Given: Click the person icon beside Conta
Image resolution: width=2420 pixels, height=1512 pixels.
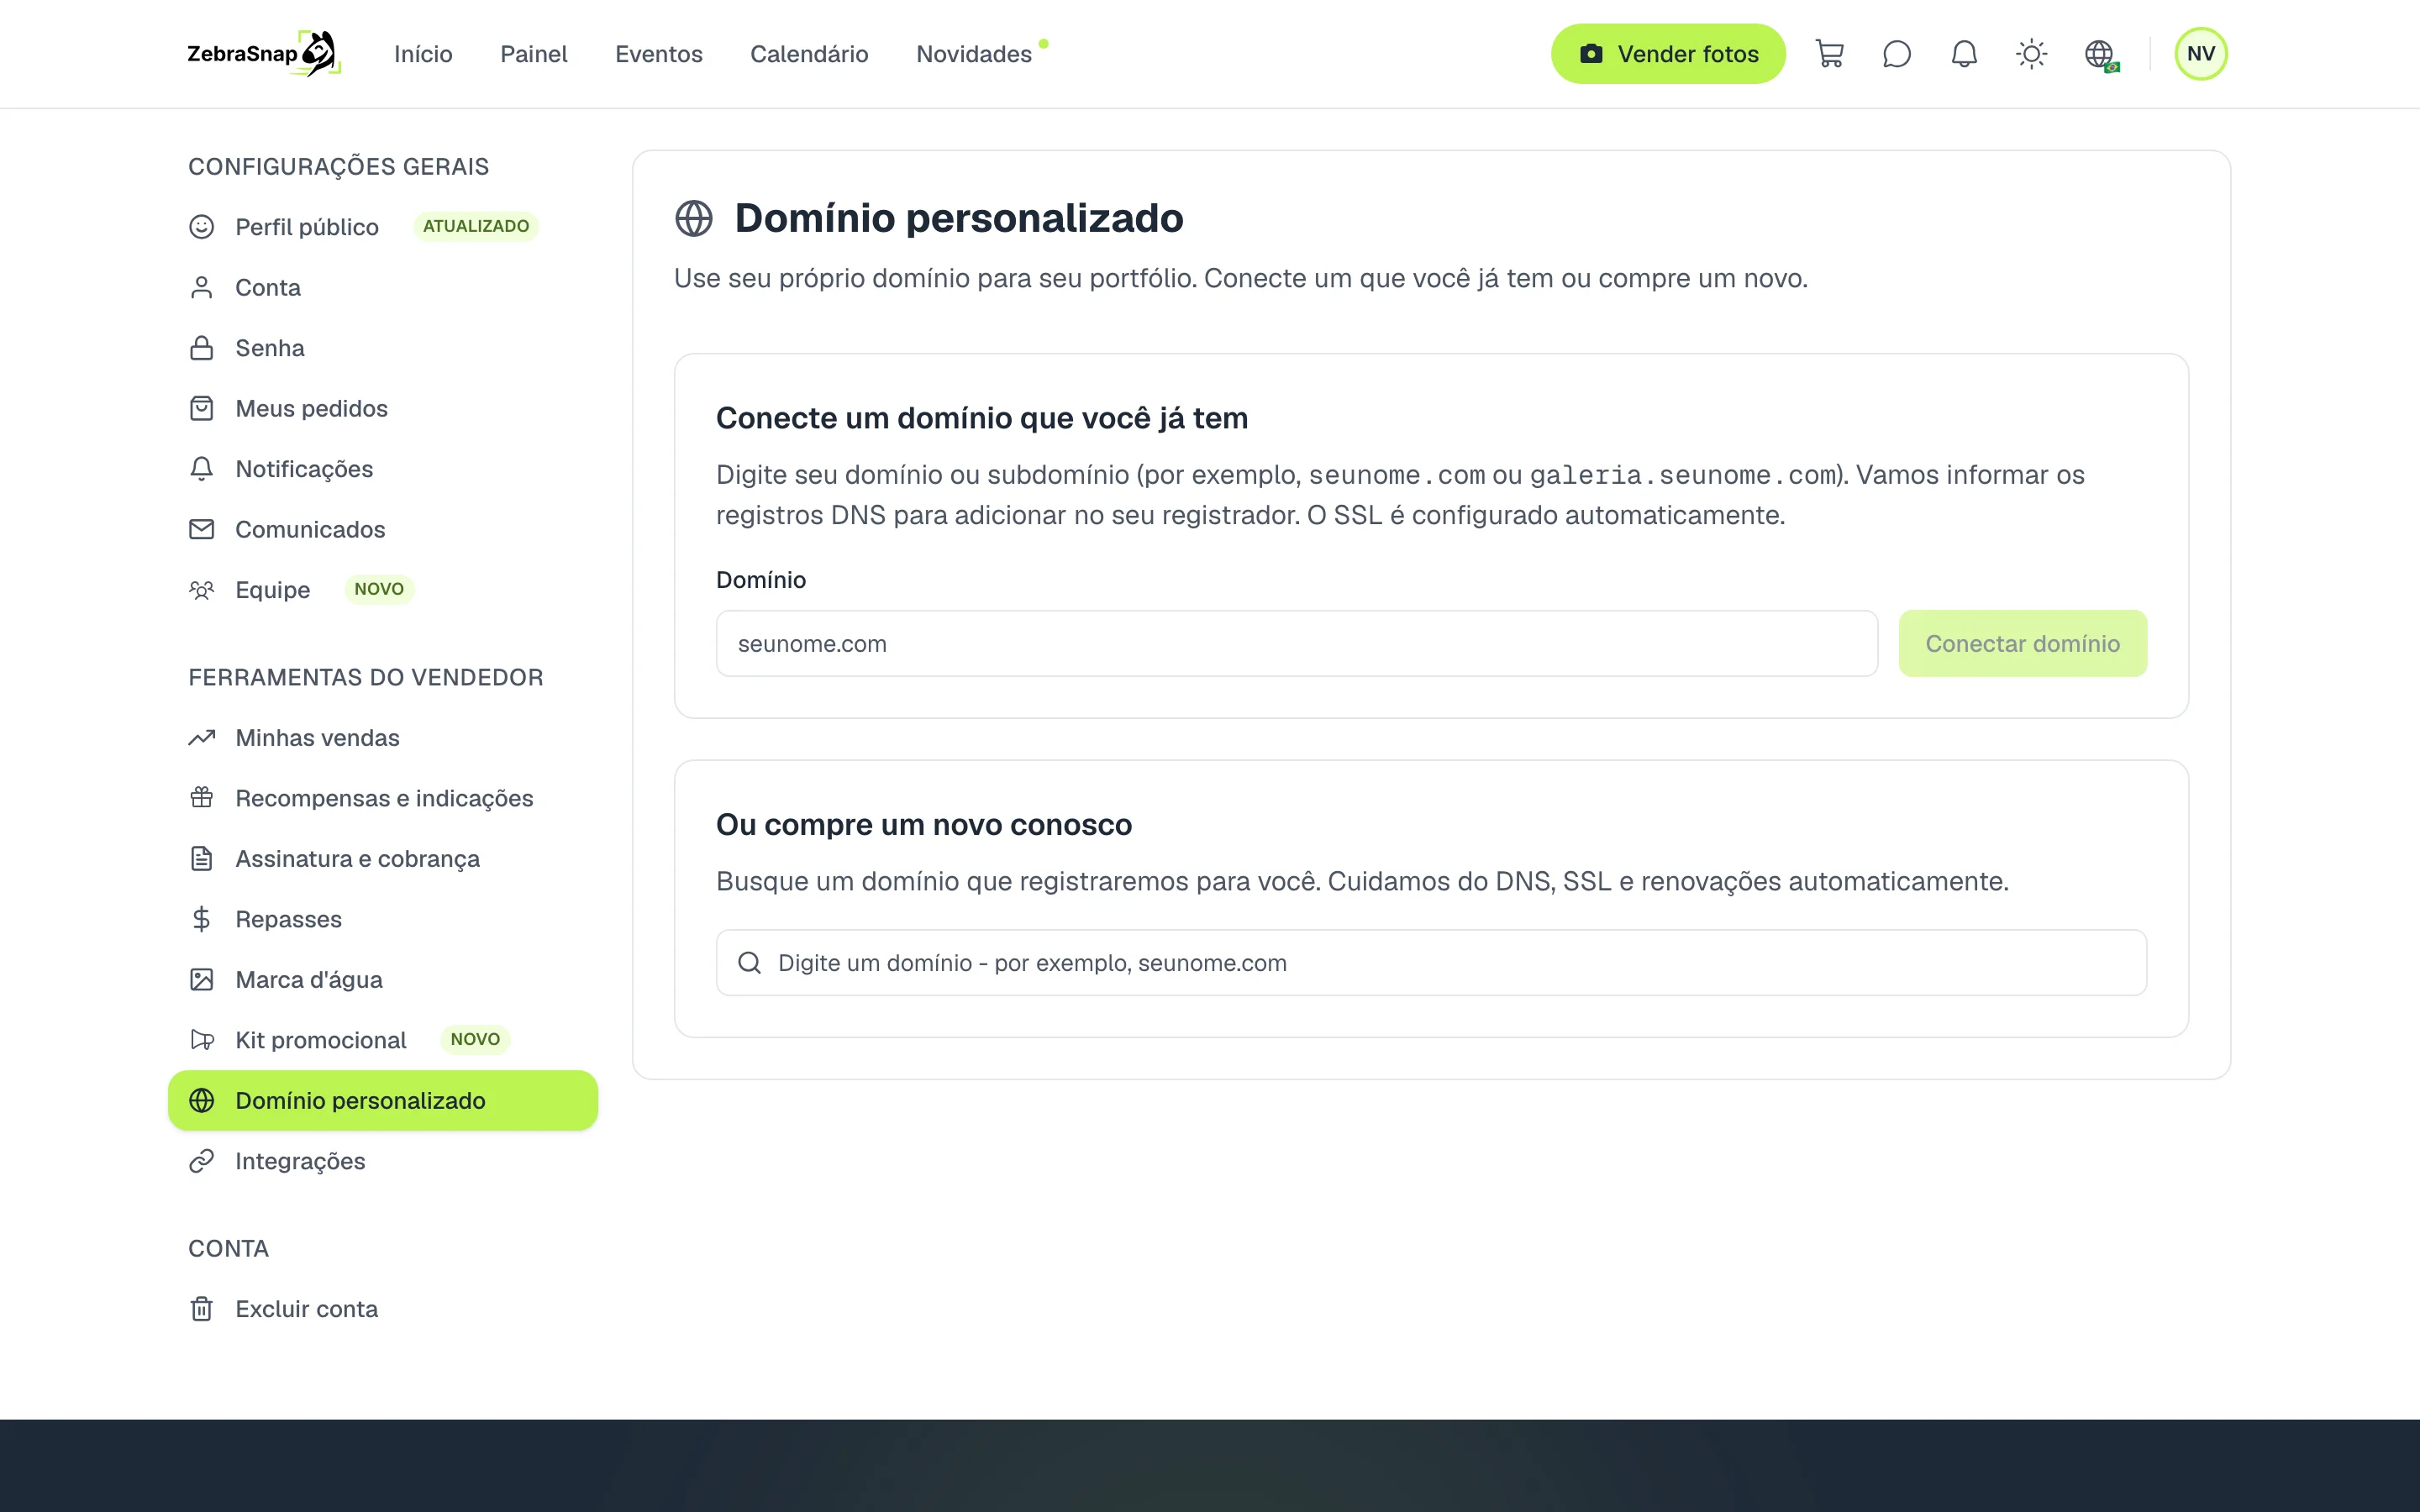Looking at the screenshot, I should 202,288.
